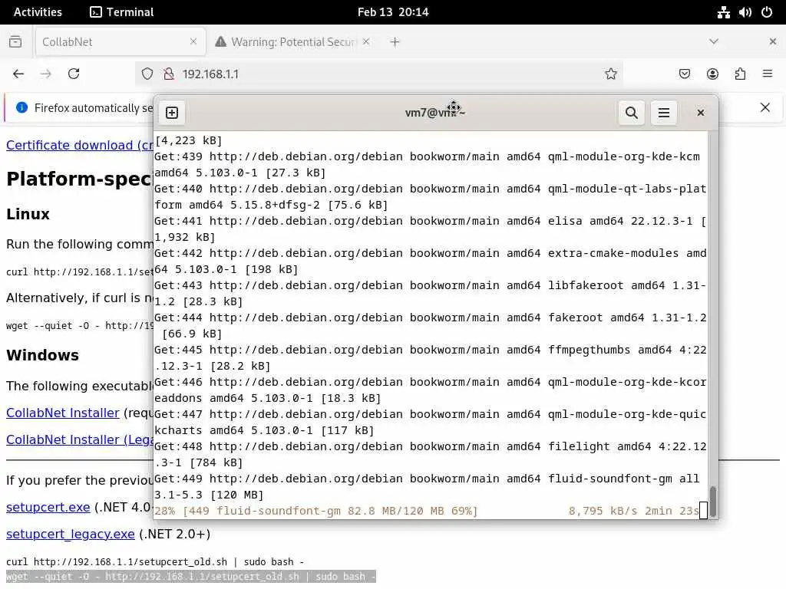Open the Firefox account menu
The height and width of the screenshot is (589, 786).
click(712, 74)
